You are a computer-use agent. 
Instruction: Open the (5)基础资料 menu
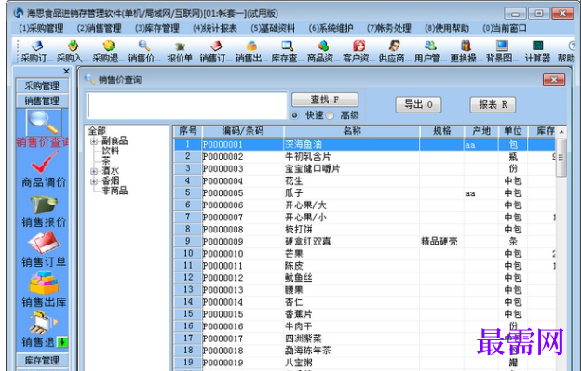(273, 28)
